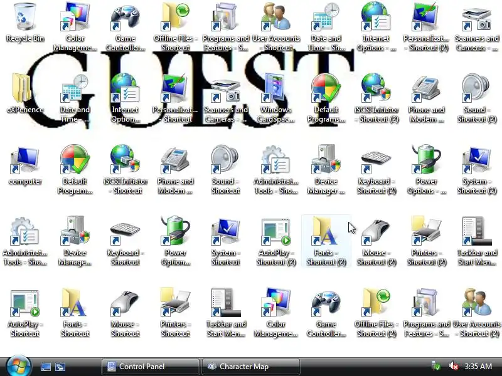Click Switch between windows quick launch icon
Viewport: 502px width, 376px height.
pos(60,367)
